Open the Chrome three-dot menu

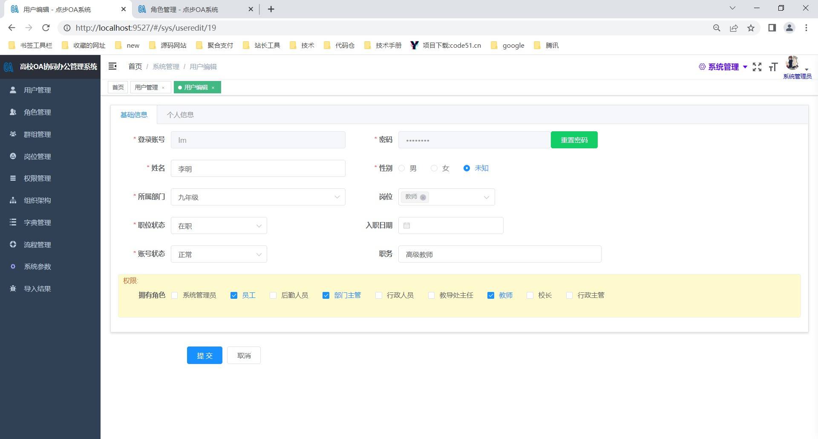806,28
